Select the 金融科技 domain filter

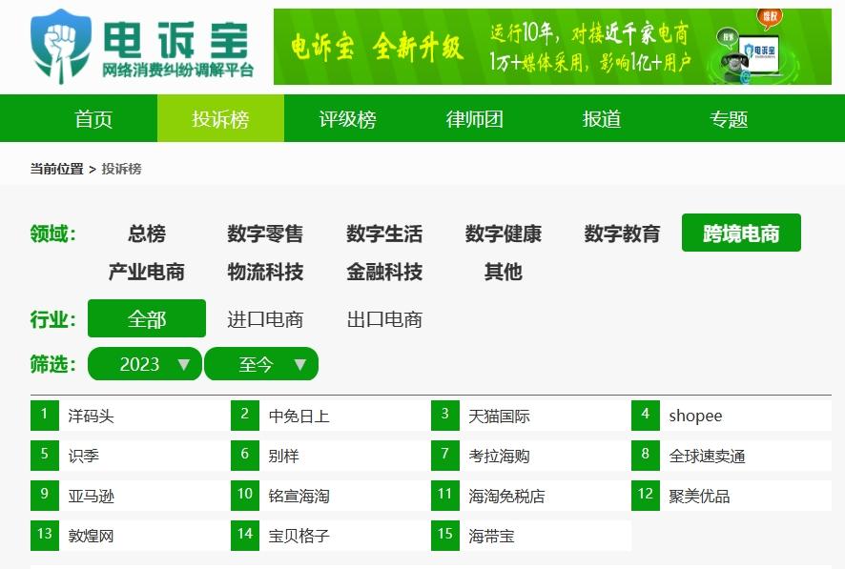[384, 272]
